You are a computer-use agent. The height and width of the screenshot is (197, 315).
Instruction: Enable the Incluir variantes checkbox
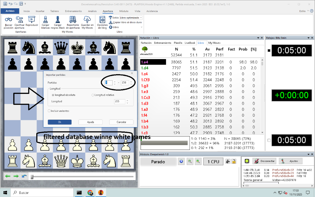point(49,111)
